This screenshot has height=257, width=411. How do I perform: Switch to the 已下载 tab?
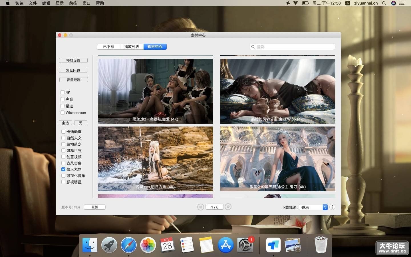pos(109,47)
